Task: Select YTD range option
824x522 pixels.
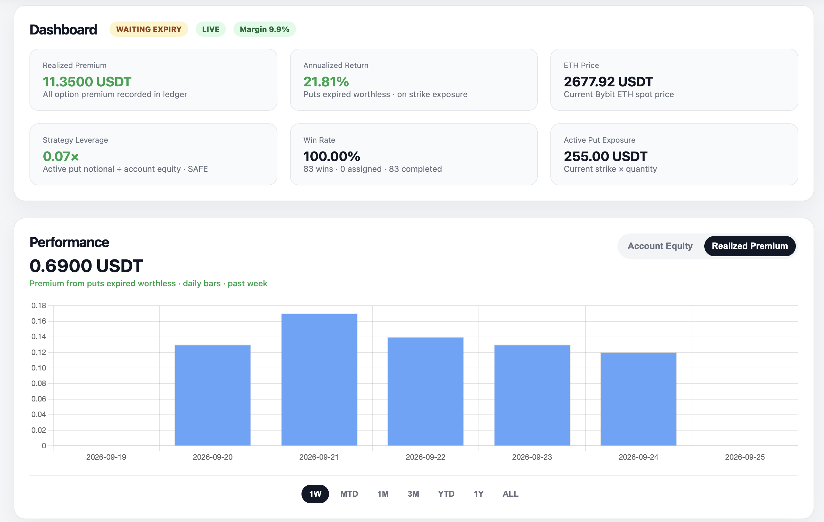Action: point(446,494)
